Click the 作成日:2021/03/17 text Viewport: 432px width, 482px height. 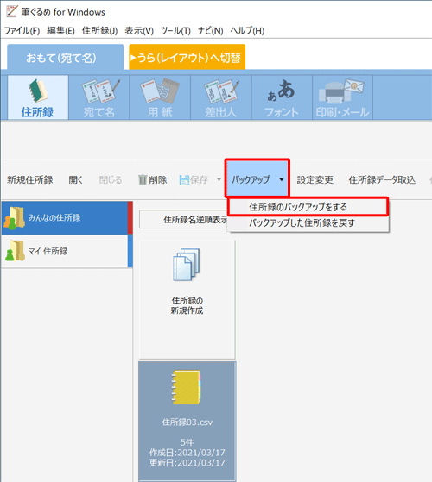tap(187, 453)
